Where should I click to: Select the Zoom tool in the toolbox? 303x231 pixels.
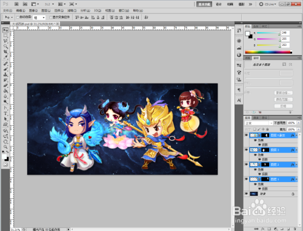tap(5, 147)
